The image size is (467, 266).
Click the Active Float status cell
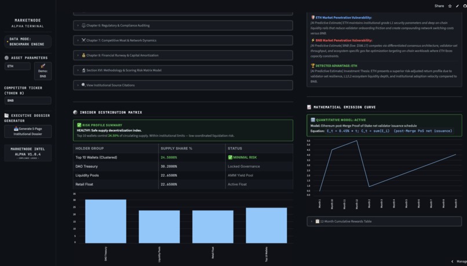(x=259, y=184)
